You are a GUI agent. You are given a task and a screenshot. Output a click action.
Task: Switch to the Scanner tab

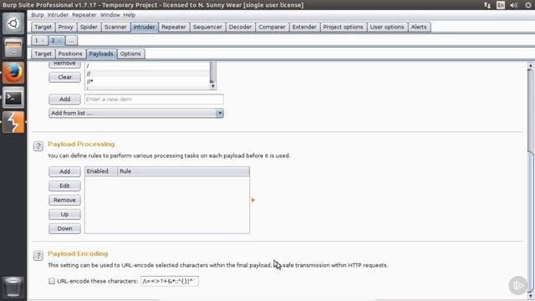click(x=115, y=27)
